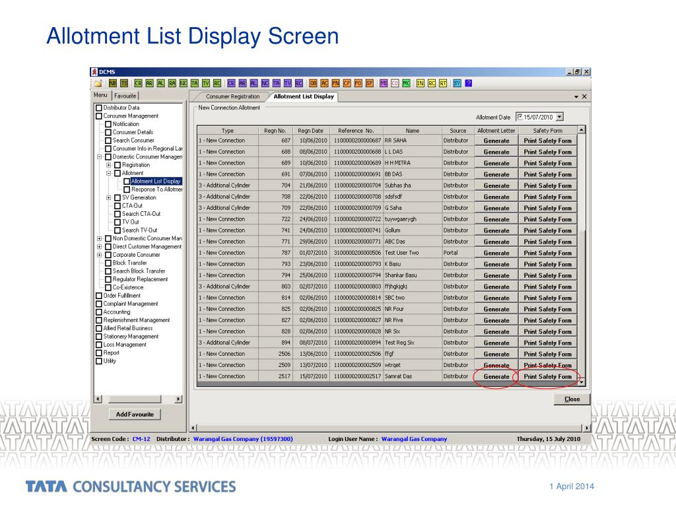Expand the Registration tree node

(109, 165)
